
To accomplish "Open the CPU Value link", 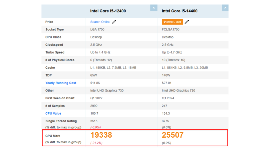I will coord(53,113).
